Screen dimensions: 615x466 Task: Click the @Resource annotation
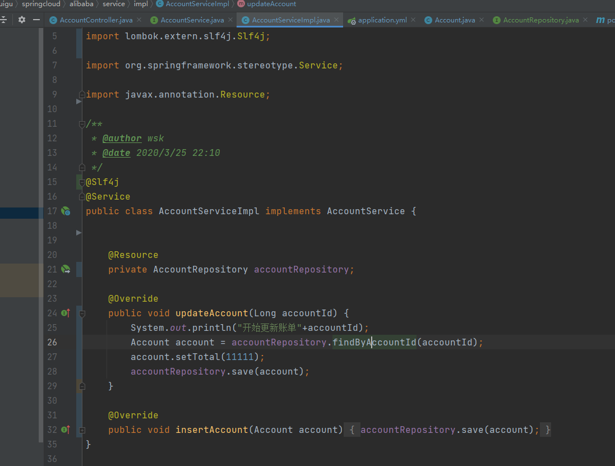point(133,255)
